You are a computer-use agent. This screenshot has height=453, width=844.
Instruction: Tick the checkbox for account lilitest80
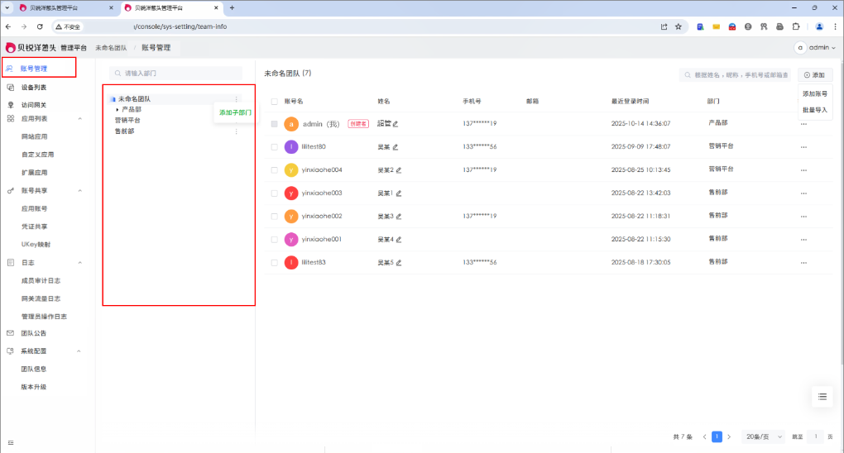pyautogui.click(x=275, y=147)
